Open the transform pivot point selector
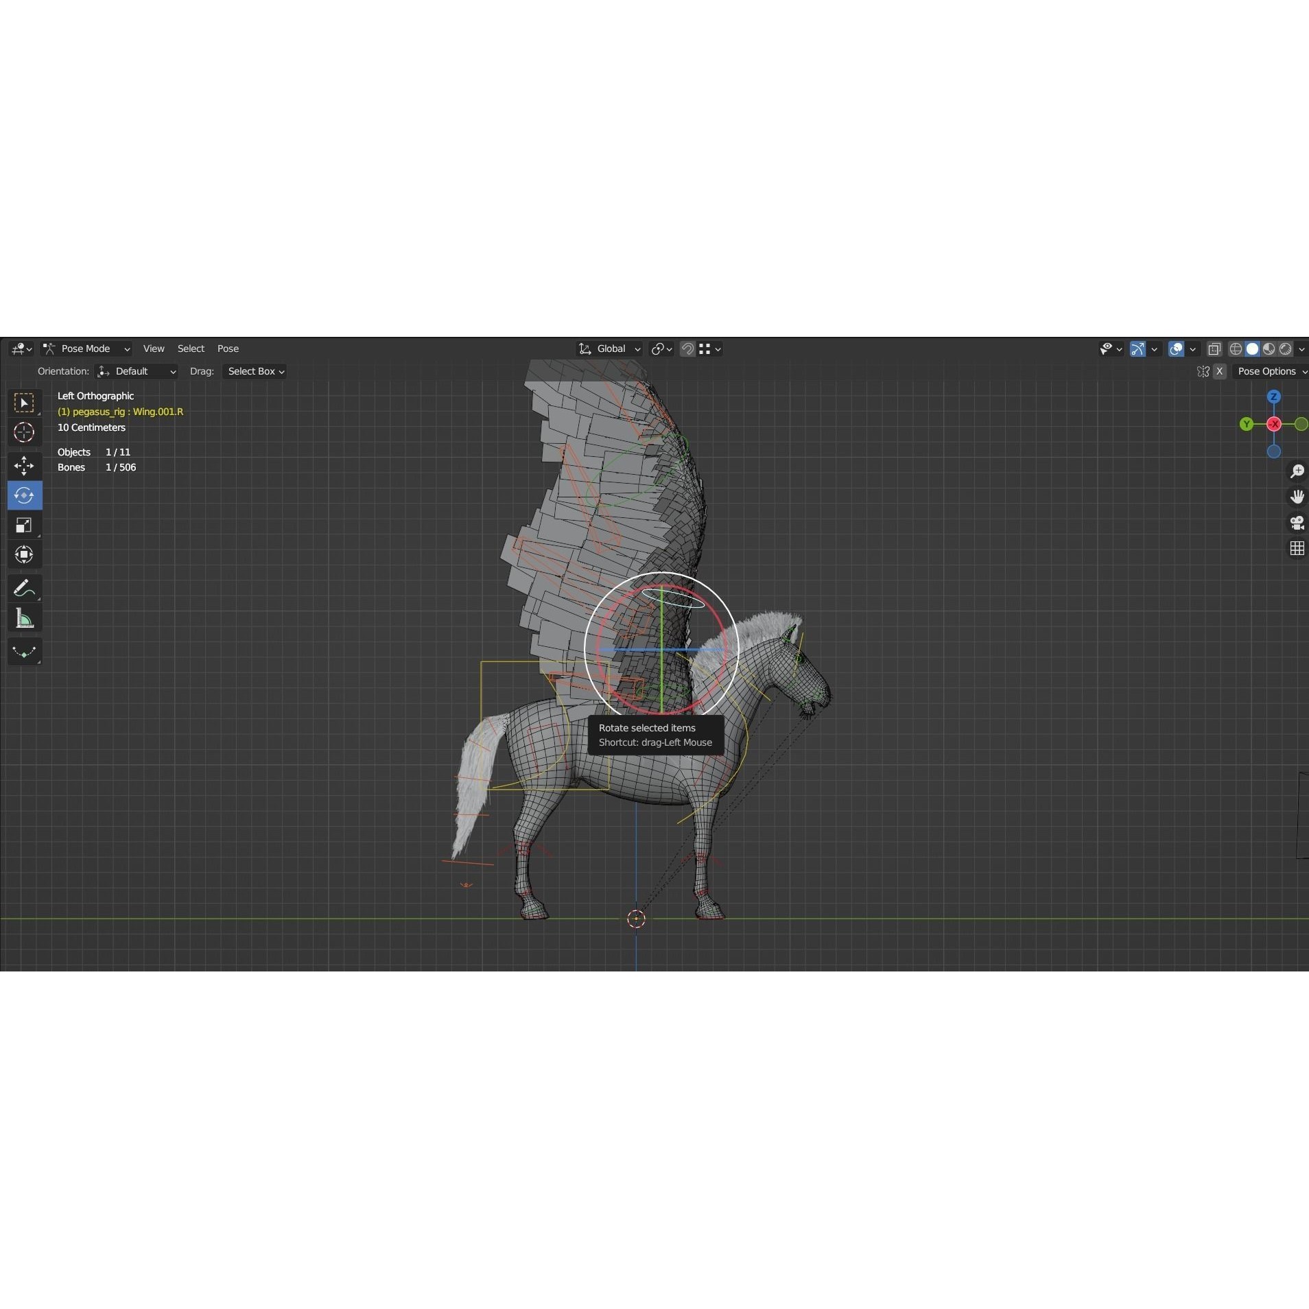 tap(660, 349)
